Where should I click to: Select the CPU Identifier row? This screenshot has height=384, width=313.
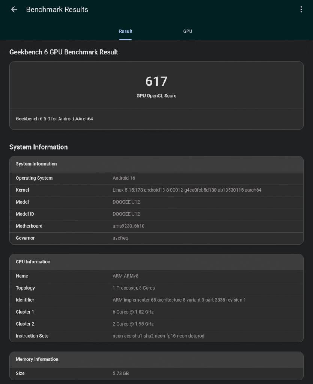[156, 300]
